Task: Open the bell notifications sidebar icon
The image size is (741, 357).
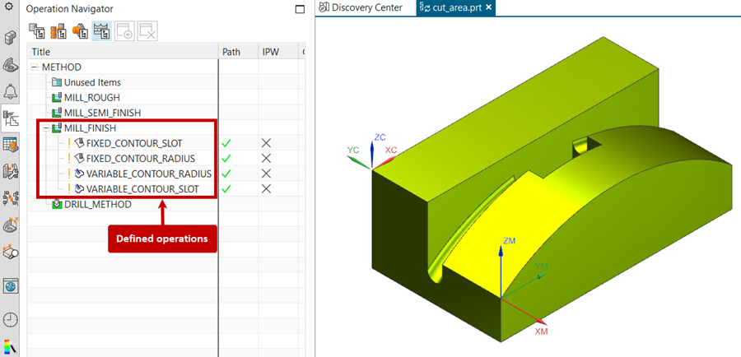Action: click(x=10, y=90)
